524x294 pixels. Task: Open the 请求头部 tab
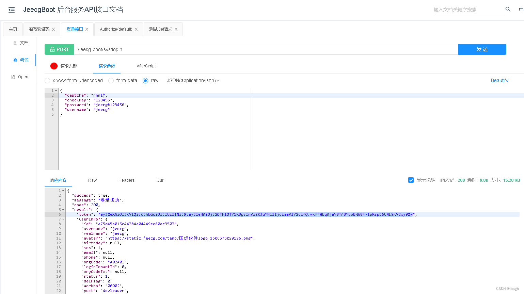pyautogui.click(x=69, y=66)
